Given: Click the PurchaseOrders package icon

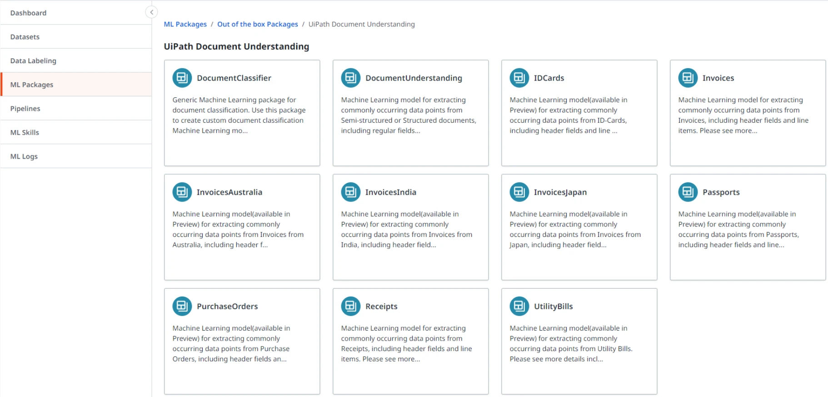Looking at the screenshot, I should 182,306.
